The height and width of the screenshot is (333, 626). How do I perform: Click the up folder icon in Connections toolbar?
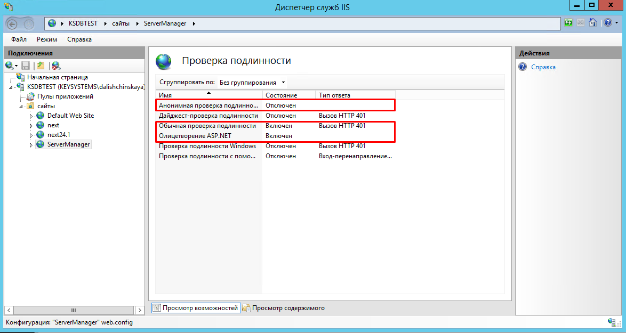(41, 66)
